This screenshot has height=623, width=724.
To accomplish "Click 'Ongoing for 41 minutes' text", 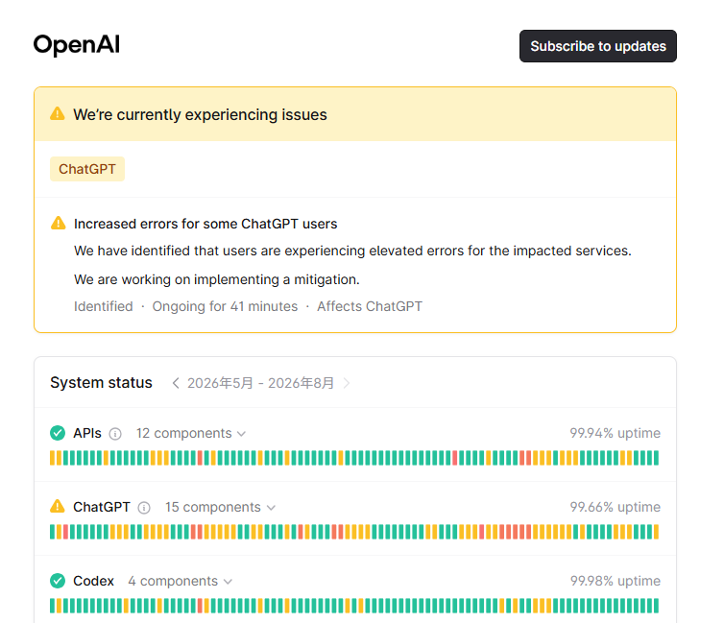I will click(225, 306).
